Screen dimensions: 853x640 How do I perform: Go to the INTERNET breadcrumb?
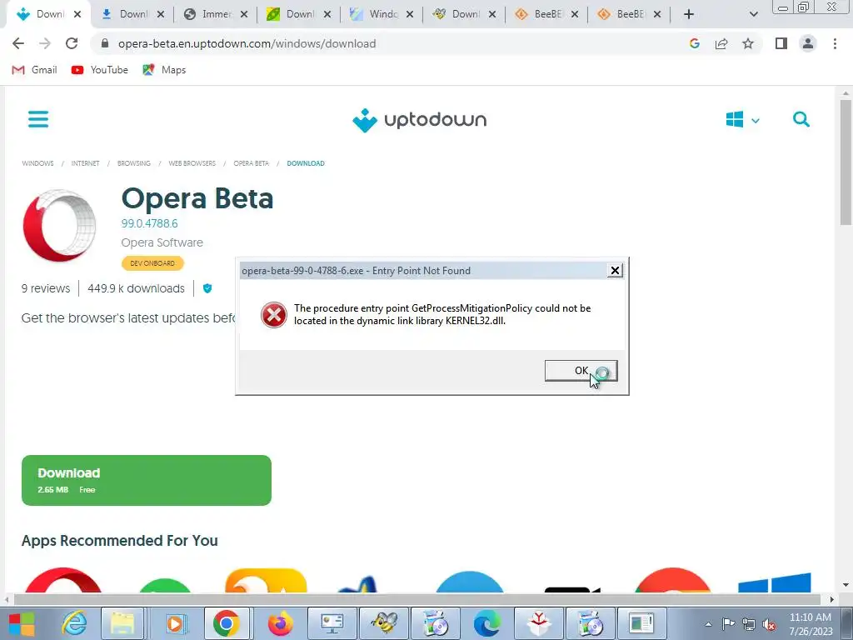tap(86, 163)
